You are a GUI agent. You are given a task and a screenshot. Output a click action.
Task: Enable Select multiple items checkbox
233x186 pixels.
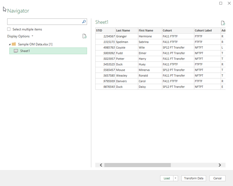coord(9,29)
